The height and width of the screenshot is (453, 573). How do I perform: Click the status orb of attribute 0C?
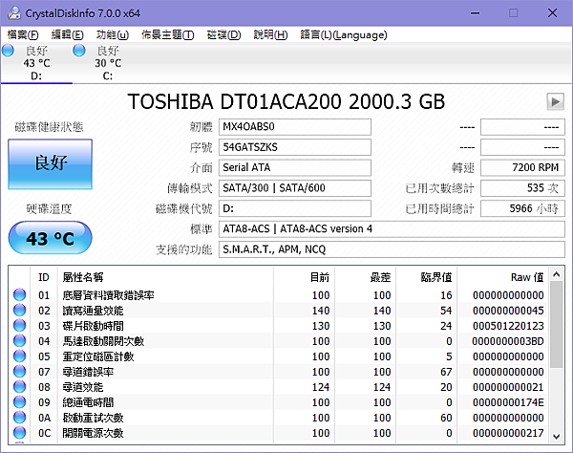19,433
